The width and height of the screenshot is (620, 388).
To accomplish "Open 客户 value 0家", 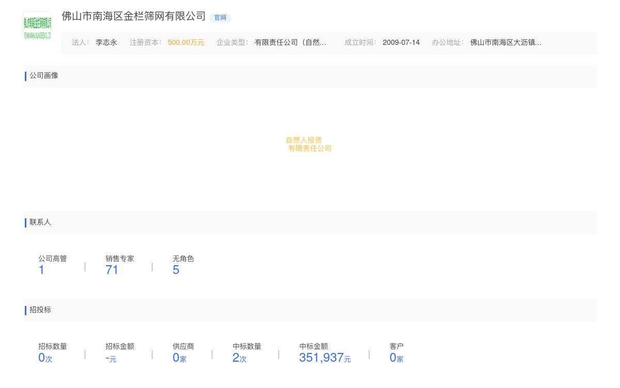I will (396, 358).
